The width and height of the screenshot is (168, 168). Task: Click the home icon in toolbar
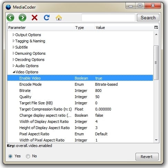coord(59,18)
